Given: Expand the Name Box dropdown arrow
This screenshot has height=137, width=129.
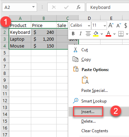Looking at the screenshot, I should pos(33,7).
